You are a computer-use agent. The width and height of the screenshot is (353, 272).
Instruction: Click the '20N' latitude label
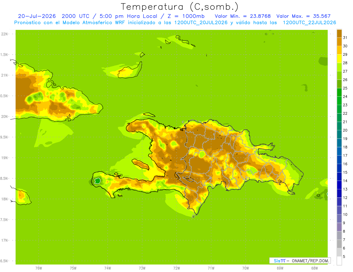tap(4, 116)
